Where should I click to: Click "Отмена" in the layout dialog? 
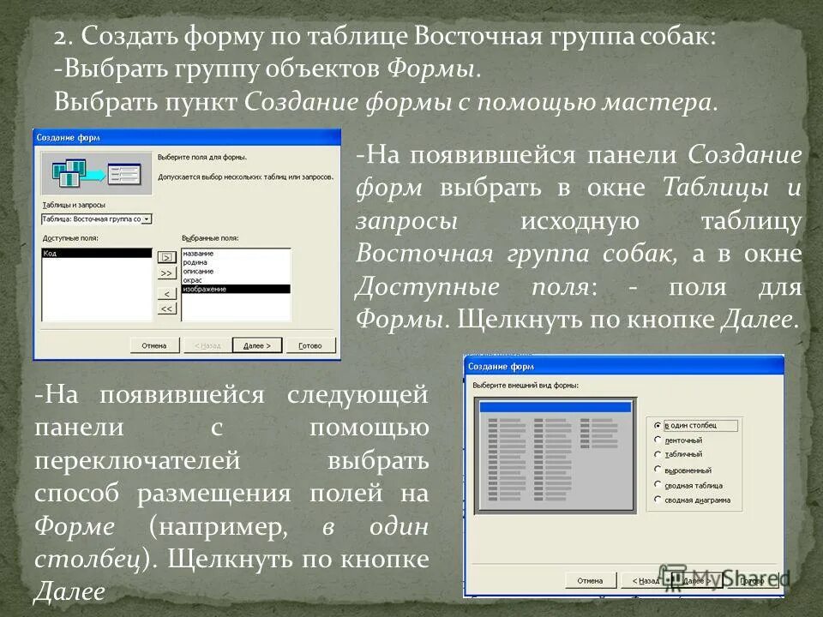click(591, 580)
